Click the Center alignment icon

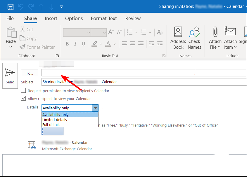pos(133,44)
